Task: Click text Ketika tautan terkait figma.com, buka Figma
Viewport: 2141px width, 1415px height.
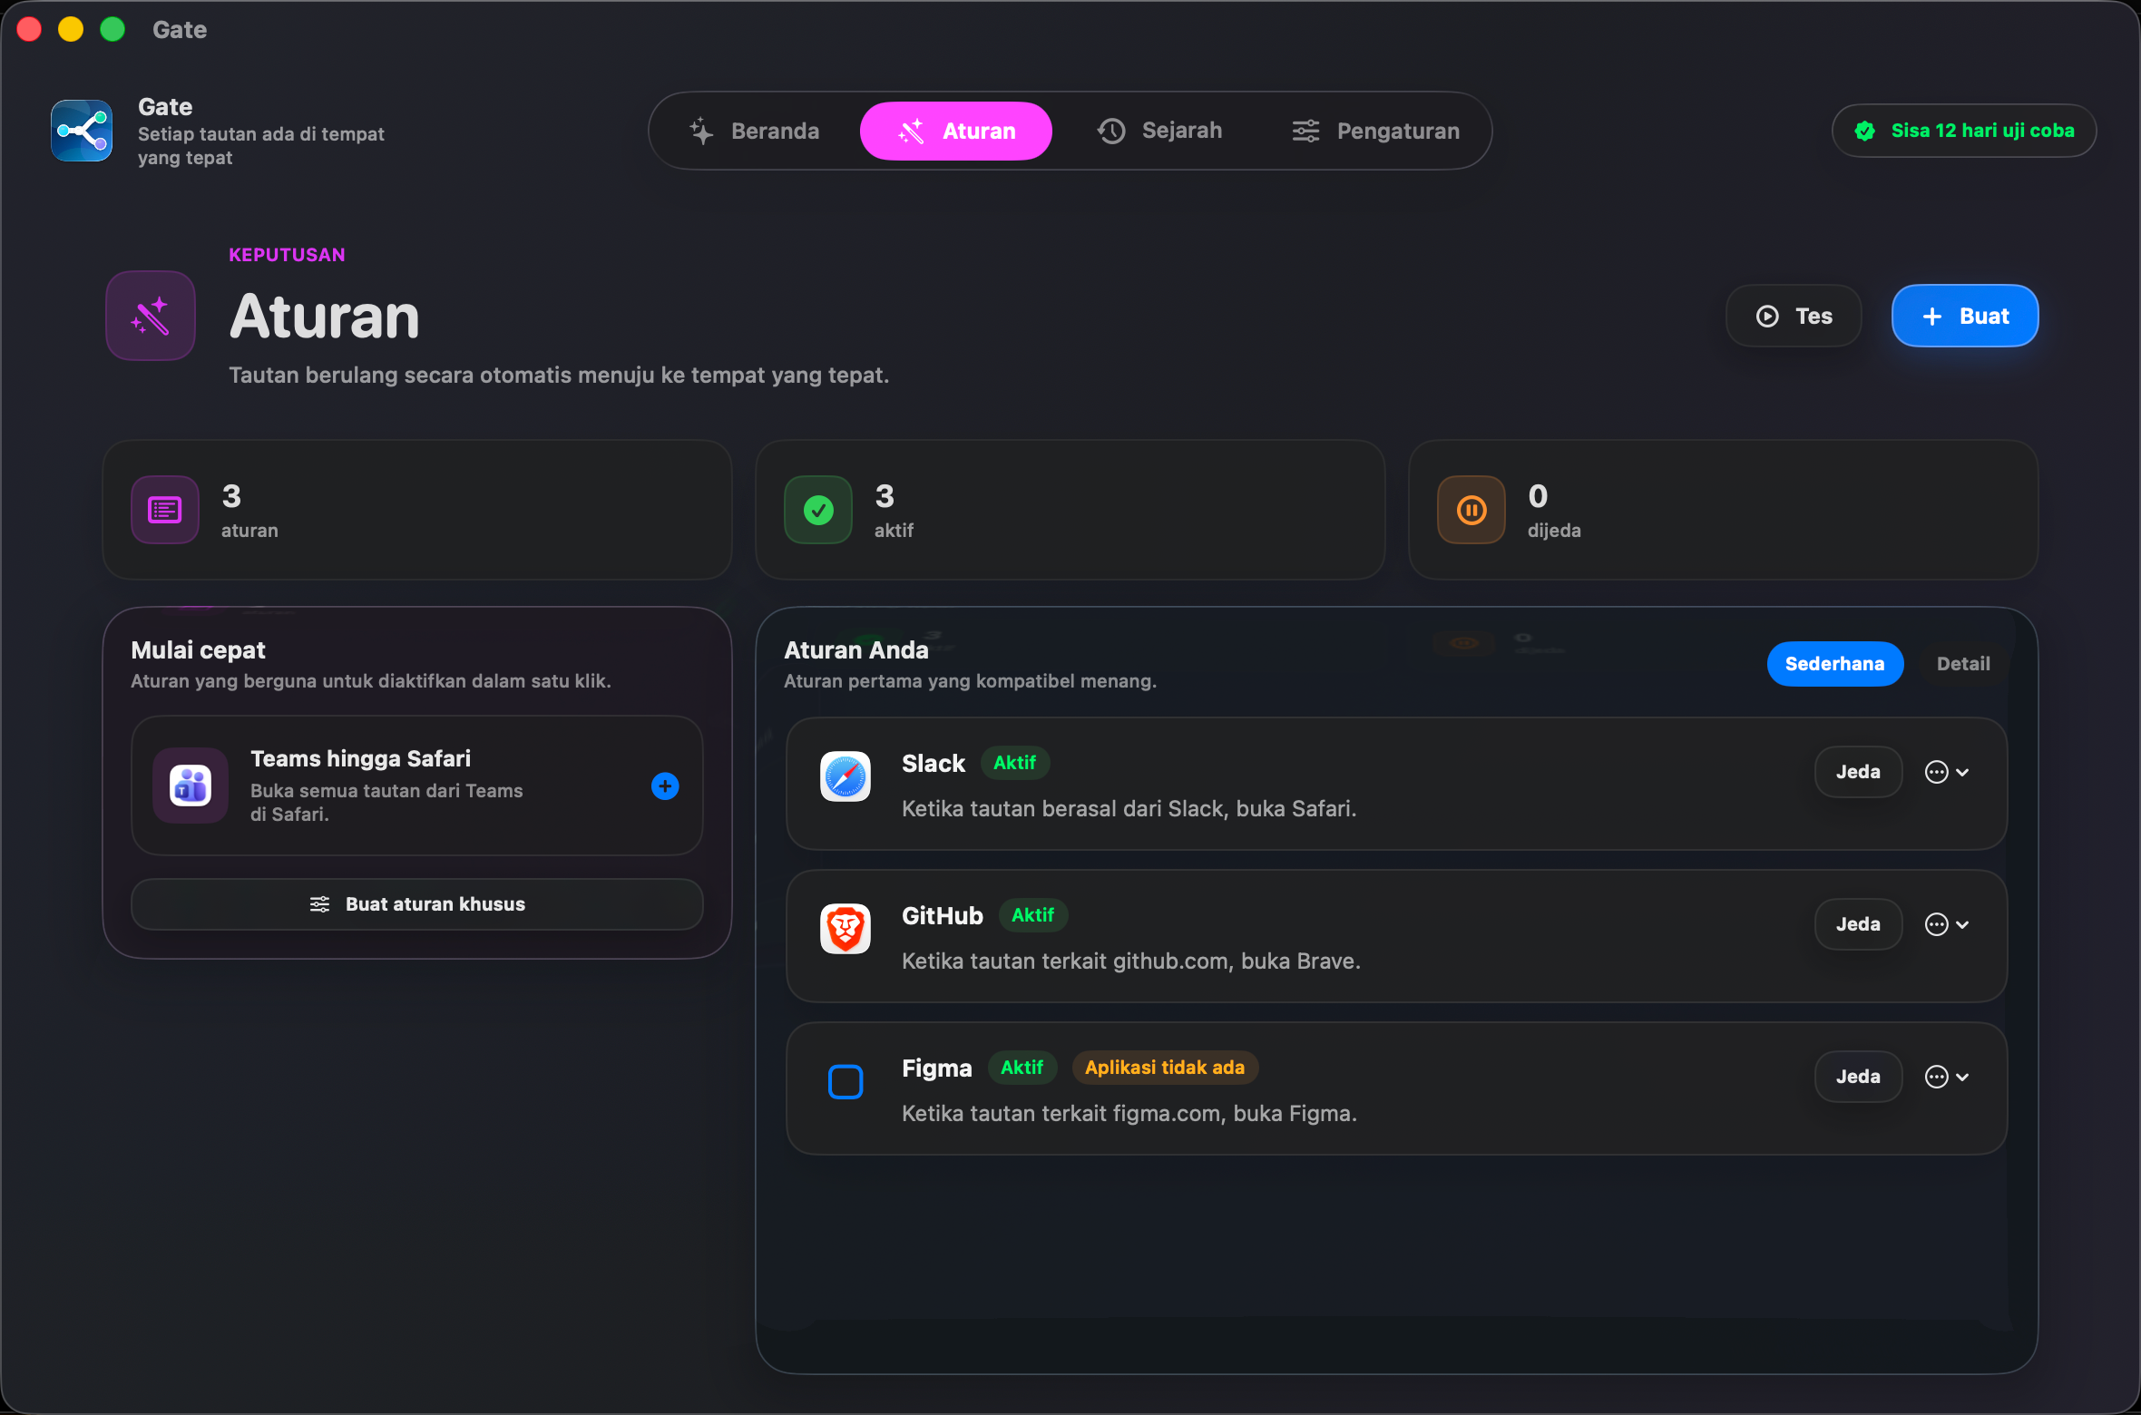Action: click(1129, 1114)
